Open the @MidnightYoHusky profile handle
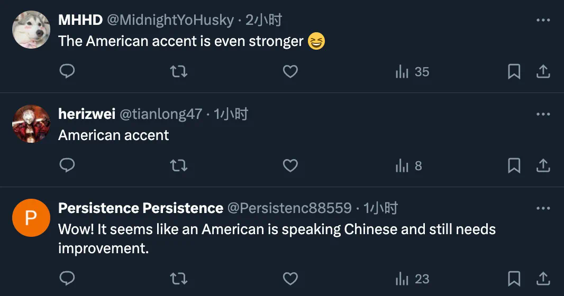The width and height of the screenshot is (564, 296). pos(170,20)
